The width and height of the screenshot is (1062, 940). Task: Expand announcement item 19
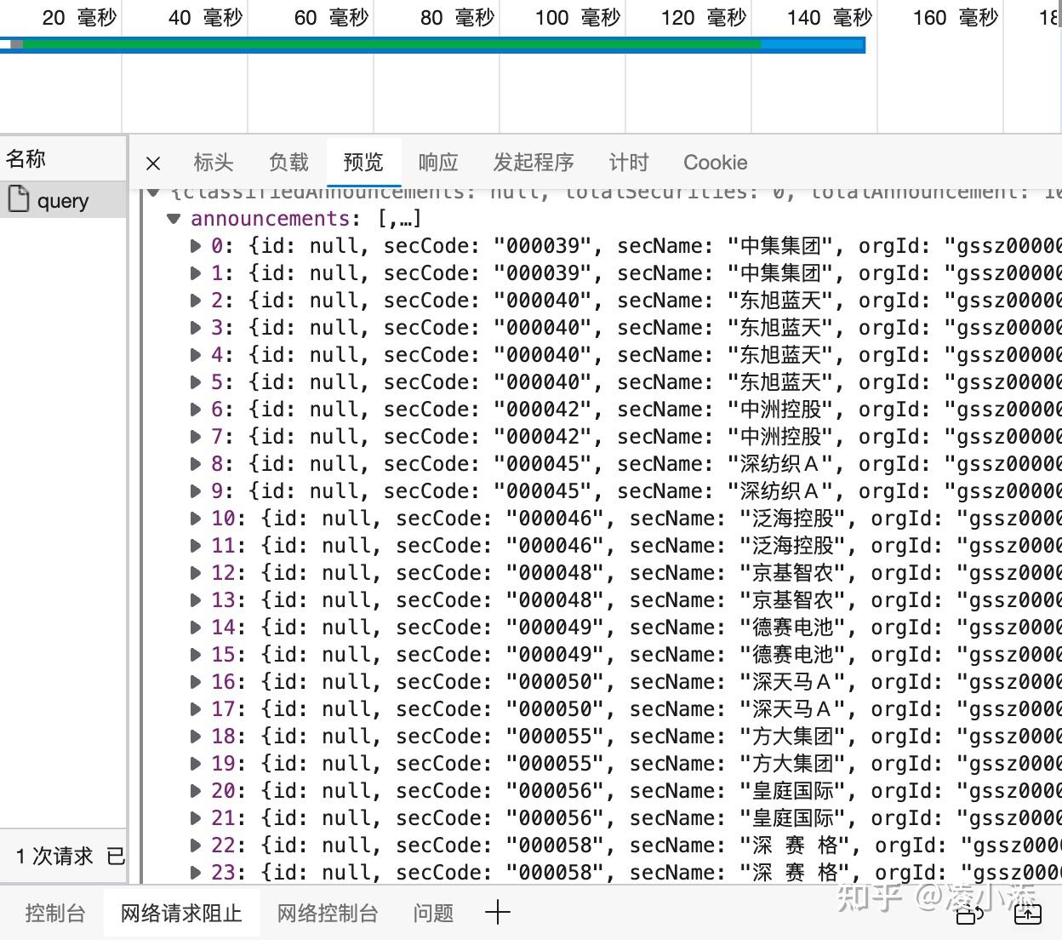[196, 764]
